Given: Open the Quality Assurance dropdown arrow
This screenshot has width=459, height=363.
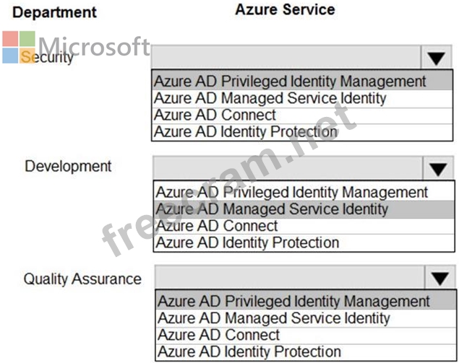Looking at the screenshot, I should pyautogui.click(x=440, y=278).
